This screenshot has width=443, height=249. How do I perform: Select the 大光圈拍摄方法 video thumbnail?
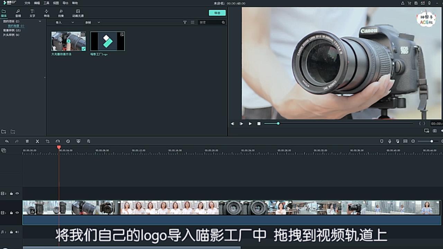click(69, 41)
